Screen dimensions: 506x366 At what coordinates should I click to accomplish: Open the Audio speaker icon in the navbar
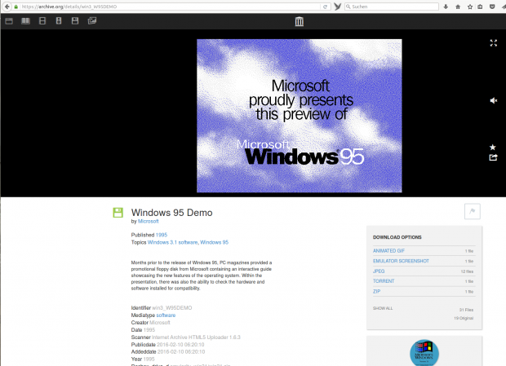coord(59,21)
